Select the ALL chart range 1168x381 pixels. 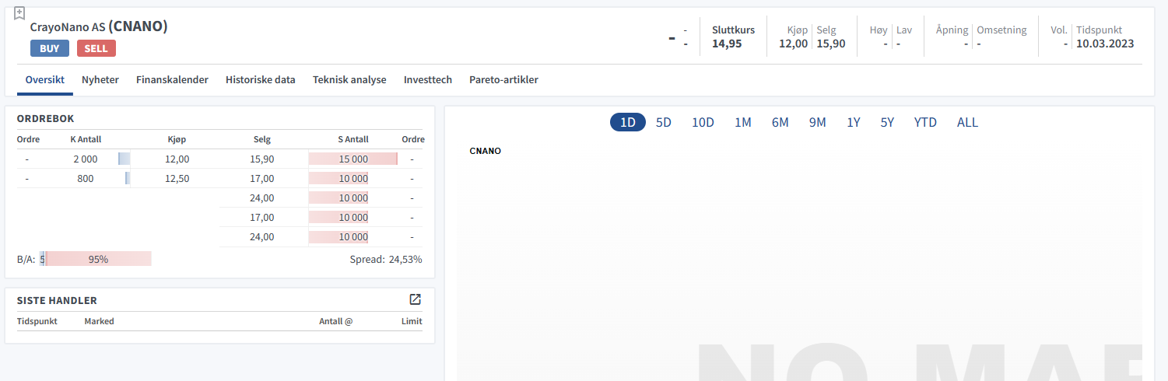pyautogui.click(x=967, y=122)
